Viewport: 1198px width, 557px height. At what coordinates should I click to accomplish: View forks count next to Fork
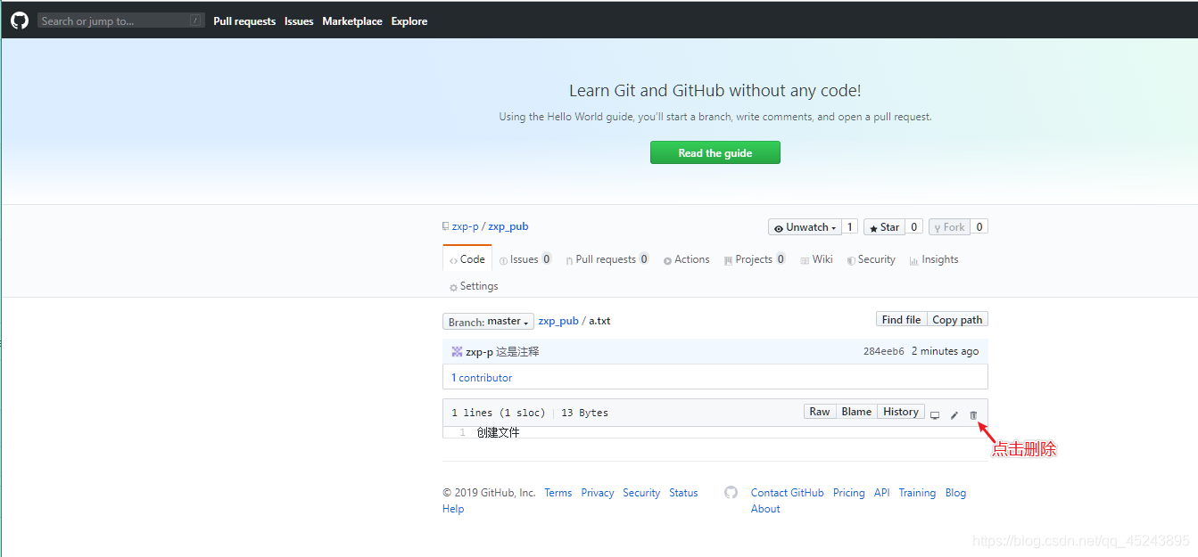coord(979,227)
